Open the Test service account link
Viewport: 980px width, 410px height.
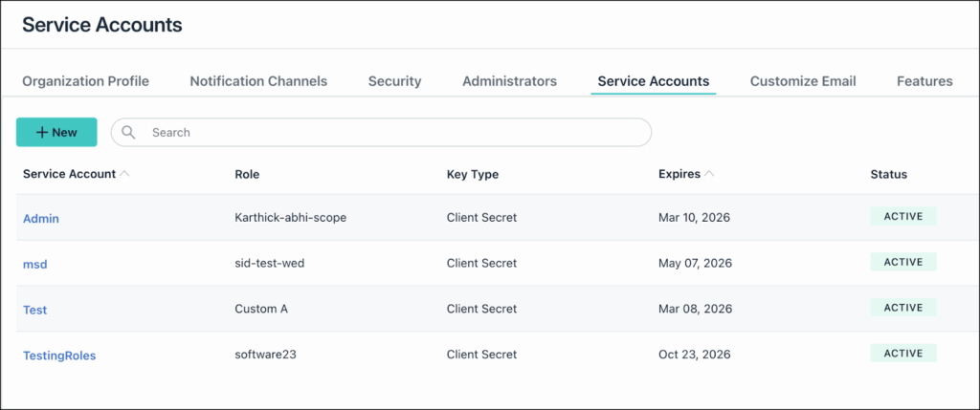point(35,310)
